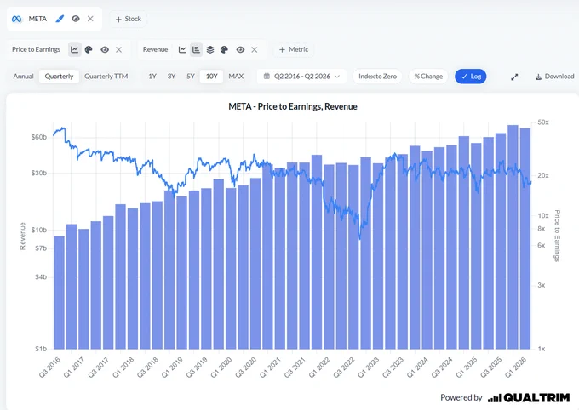Screen dimensions: 579x410
Task: Open the Q2 2016 - Q2 2026 date dropdown
Action: tap(301, 77)
